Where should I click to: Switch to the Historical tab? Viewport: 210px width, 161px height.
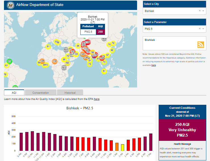[x=70, y=93]
